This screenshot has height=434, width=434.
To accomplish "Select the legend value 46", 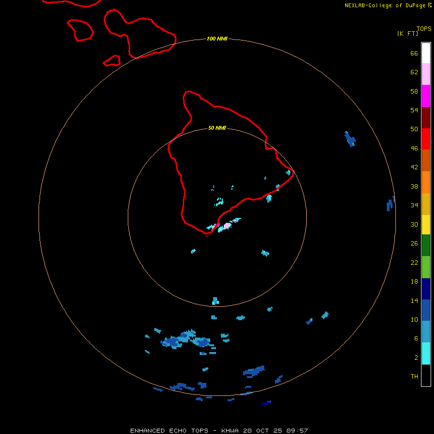I will [414, 148].
